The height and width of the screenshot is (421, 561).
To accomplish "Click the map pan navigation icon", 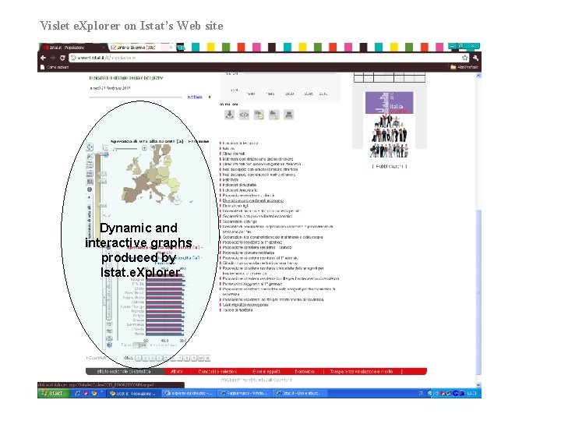I will [90, 147].
